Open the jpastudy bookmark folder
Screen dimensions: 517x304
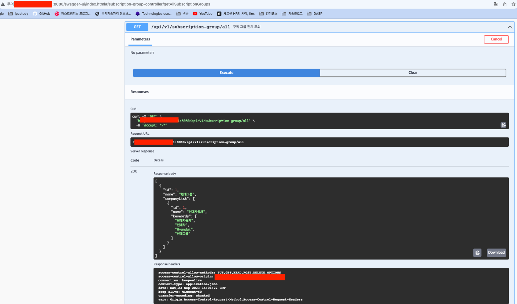click(18, 14)
